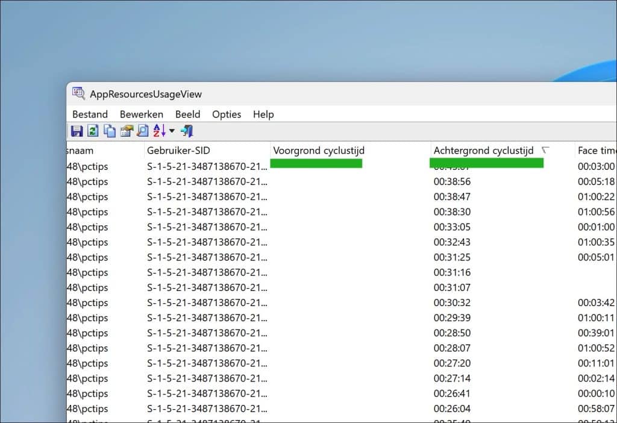Click the Face time value 00:58:07
This screenshot has height=423, width=617.
point(596,409)
